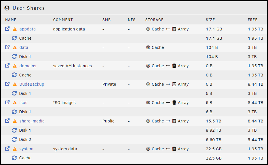The image size is (268, 165).
Task: Open the DudeBackup share link
Action: 32,84
